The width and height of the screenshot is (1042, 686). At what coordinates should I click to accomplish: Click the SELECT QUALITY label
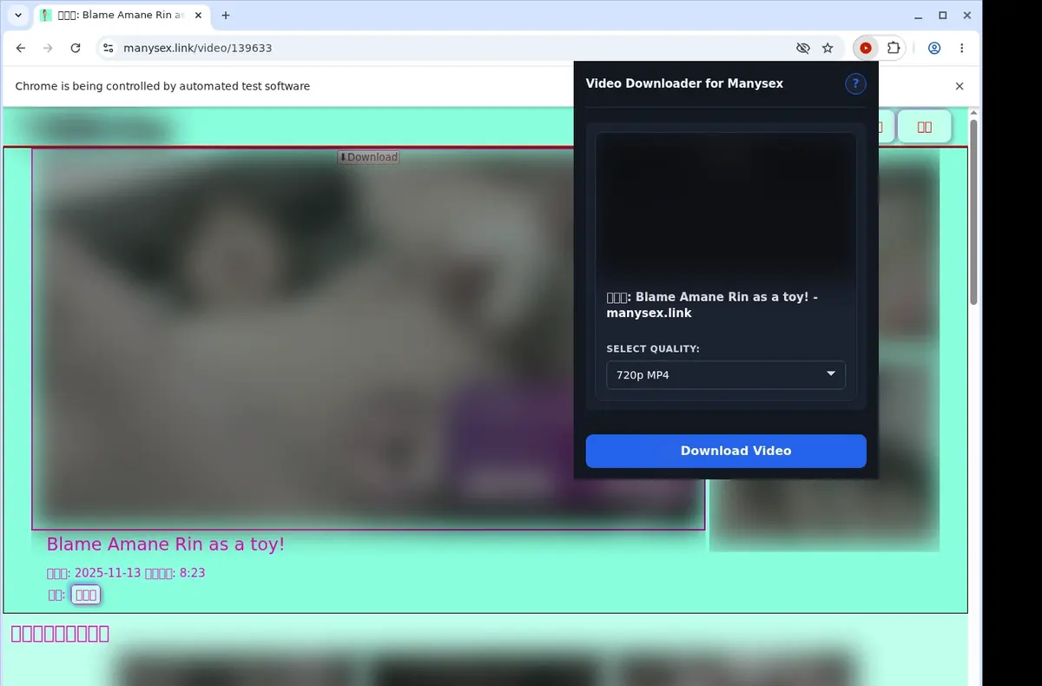coord(653,349)
